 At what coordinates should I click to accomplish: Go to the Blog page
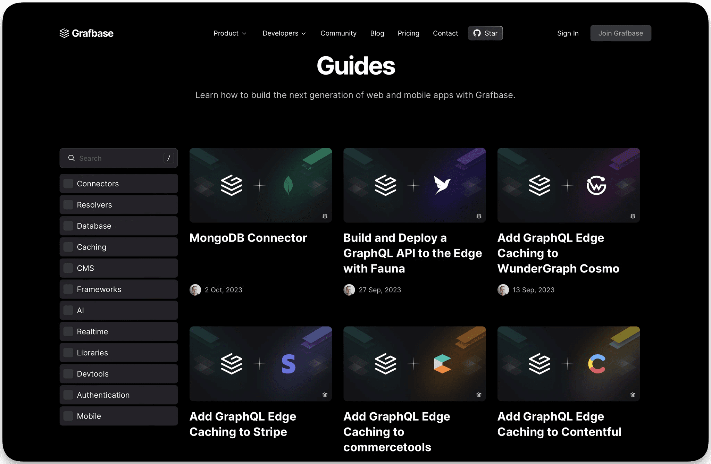pos(377,33)
